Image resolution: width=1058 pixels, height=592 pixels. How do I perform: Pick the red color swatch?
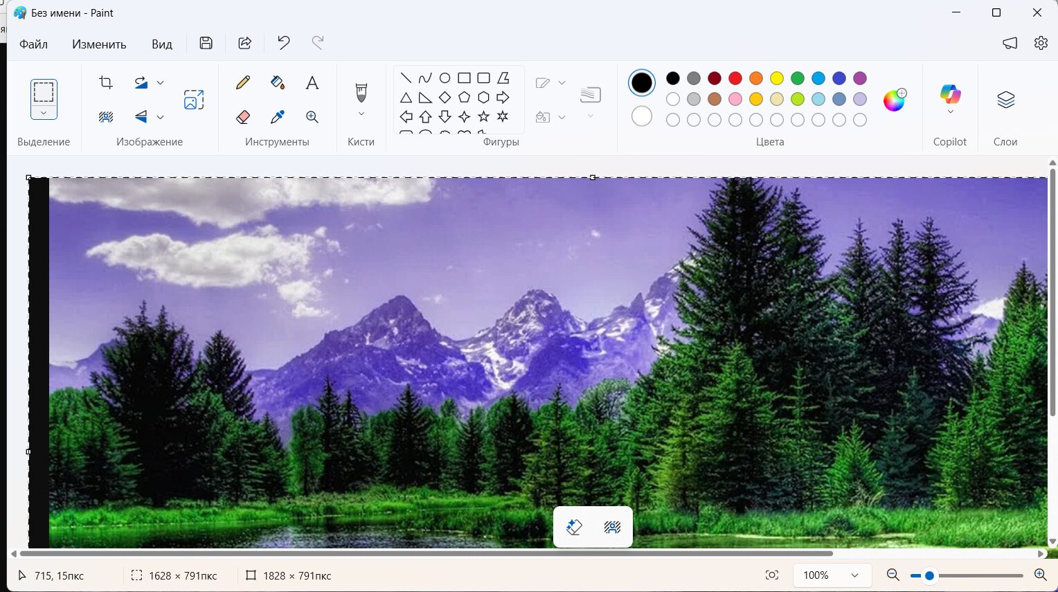point(735,78)
